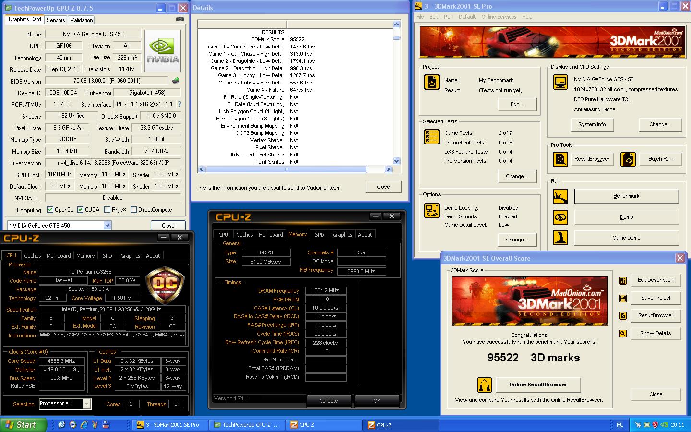Click the Selected Tests checklist icon

click(x=432, y=137)
